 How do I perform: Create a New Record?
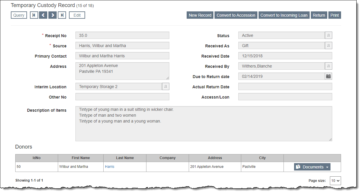[200, 15]
